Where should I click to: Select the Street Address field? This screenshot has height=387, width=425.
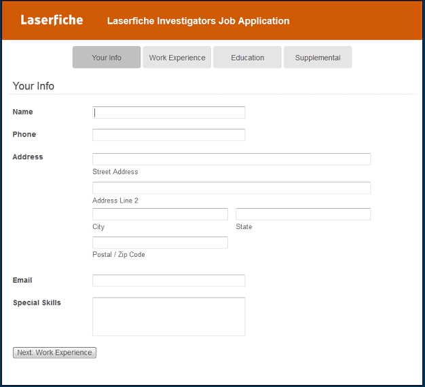coord(232,159)
